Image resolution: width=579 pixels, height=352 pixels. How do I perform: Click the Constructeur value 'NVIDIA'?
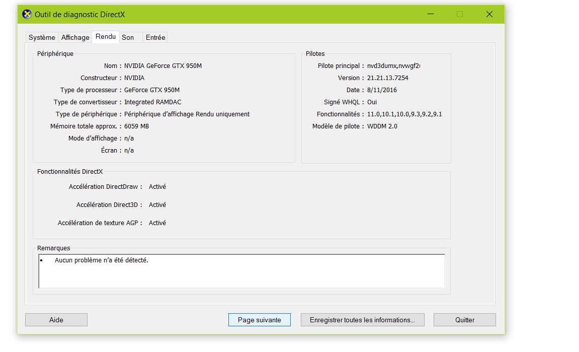tap(134, 78)
